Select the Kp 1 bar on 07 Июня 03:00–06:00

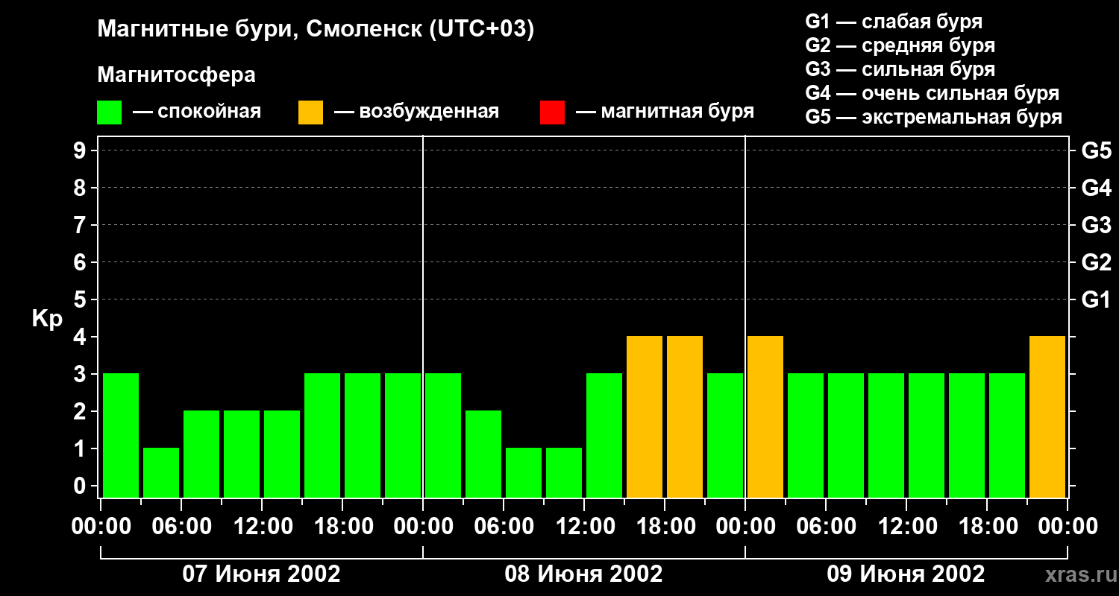pyautogui.click(x=161, y=472)
